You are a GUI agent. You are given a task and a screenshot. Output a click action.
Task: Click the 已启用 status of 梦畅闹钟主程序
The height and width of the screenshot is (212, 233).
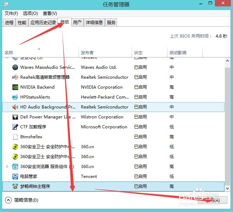pyautogui.click(x=140, y=186)
